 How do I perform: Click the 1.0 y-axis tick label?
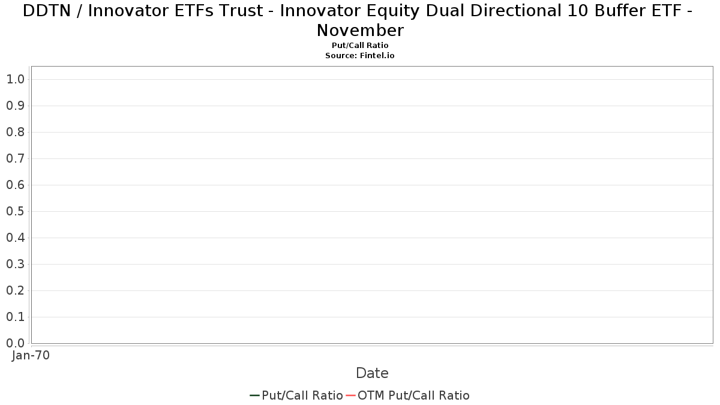tap(15, 79)
